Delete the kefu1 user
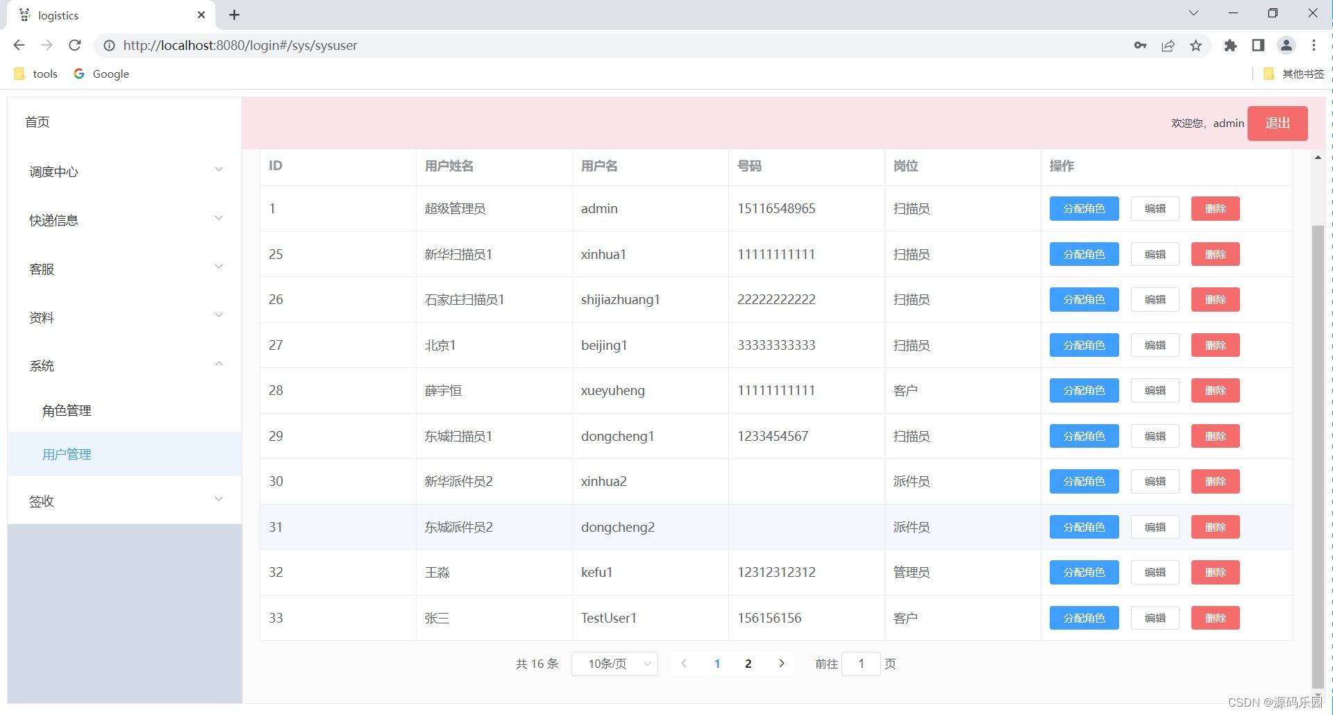 coord(1215,572)
